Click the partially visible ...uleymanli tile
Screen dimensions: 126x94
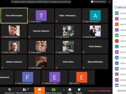tap(7, 77)
